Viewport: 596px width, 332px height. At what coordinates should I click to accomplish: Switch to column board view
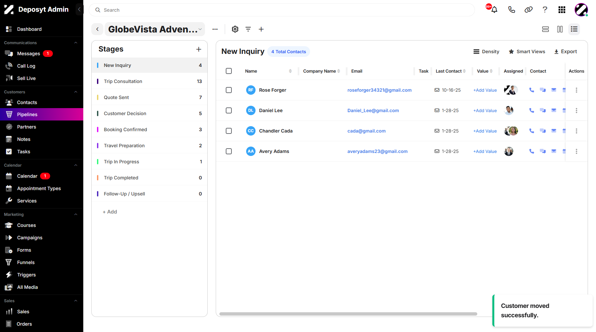[560, 29]
